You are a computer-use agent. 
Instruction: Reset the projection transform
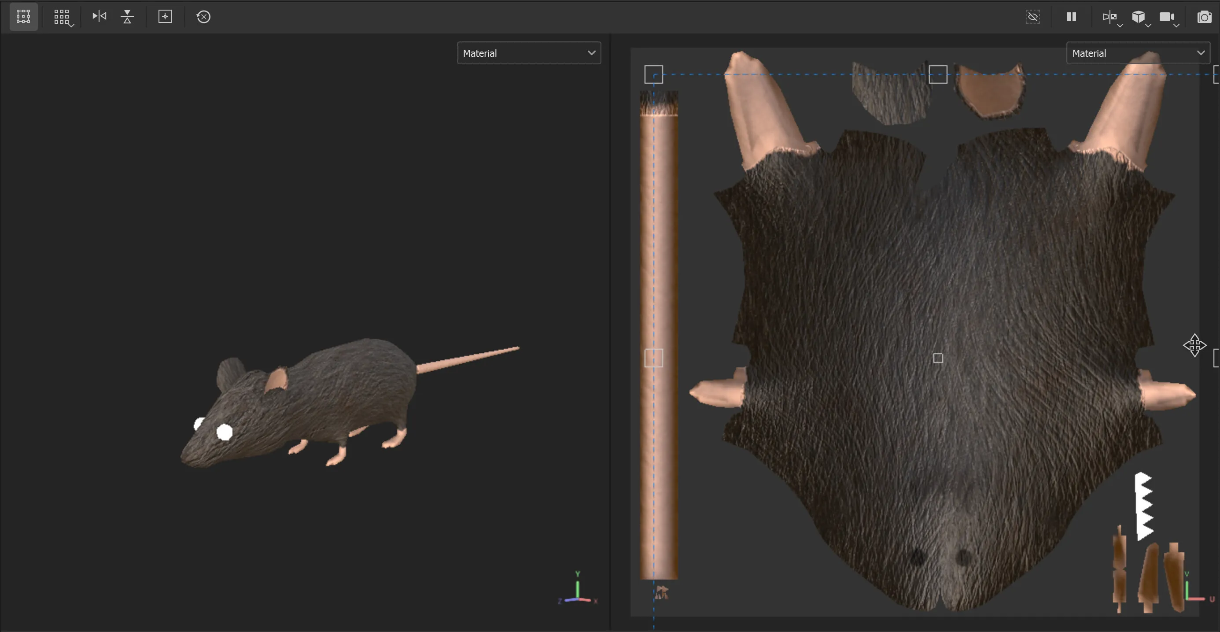(x=203, y=17)
